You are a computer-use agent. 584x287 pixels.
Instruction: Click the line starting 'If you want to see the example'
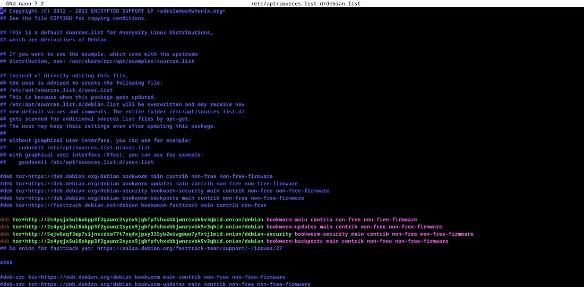click(99, 54)
